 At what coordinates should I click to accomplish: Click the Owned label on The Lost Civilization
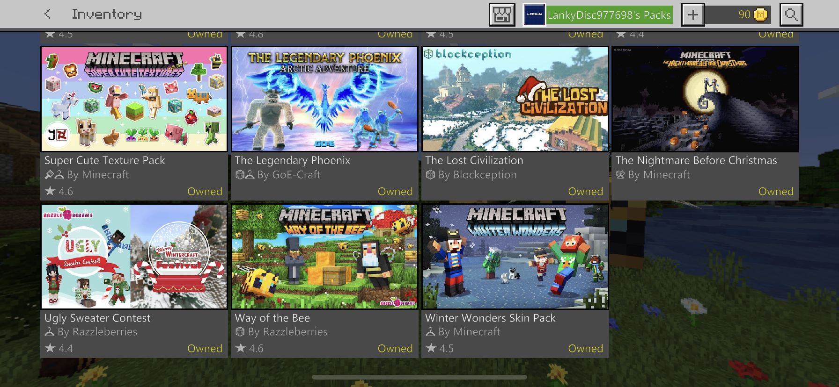[586, 192]
